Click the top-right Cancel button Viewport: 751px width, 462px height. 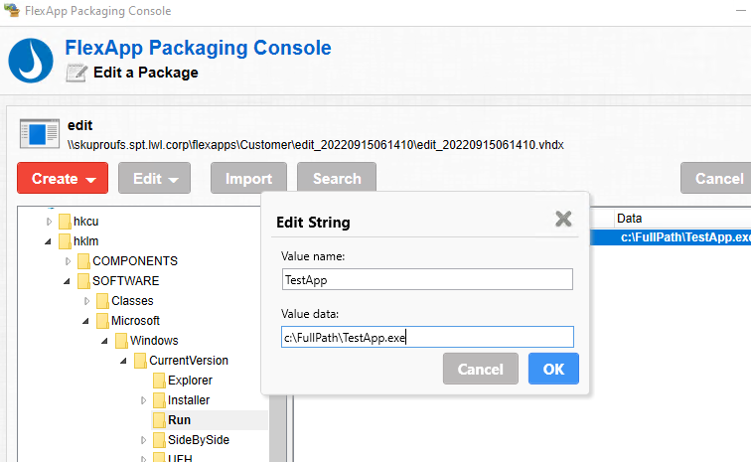tap(718, 178)
